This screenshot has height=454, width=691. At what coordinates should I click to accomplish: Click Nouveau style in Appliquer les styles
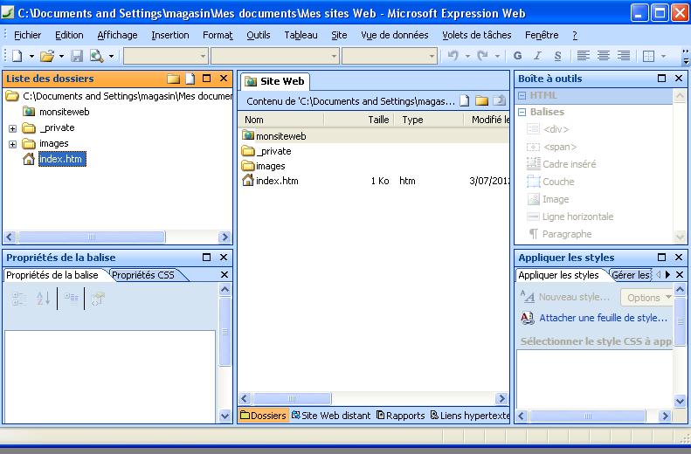[574, 297]
